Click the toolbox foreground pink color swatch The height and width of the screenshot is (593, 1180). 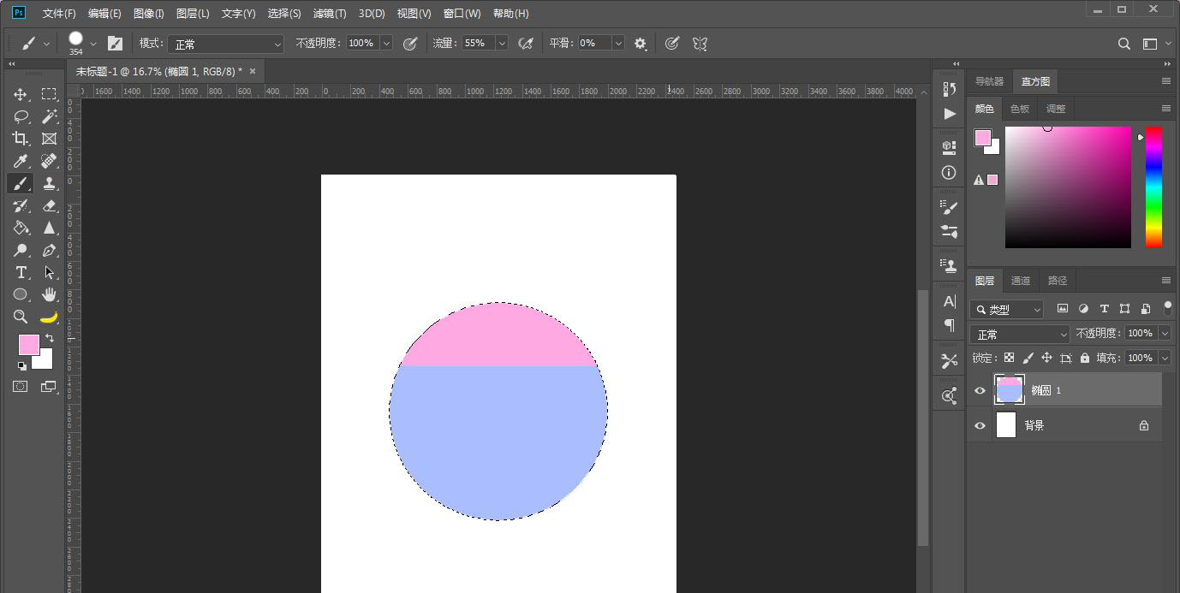[28, 344]
